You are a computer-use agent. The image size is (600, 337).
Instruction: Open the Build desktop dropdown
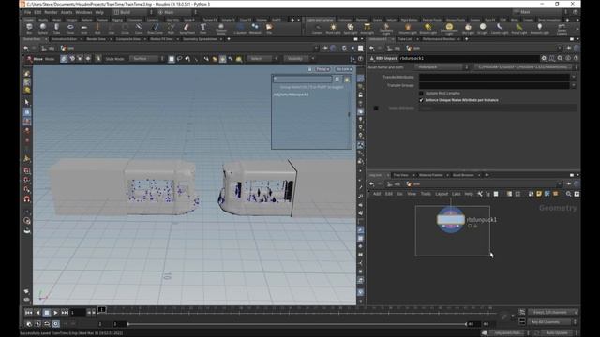[x=133, y=12]
